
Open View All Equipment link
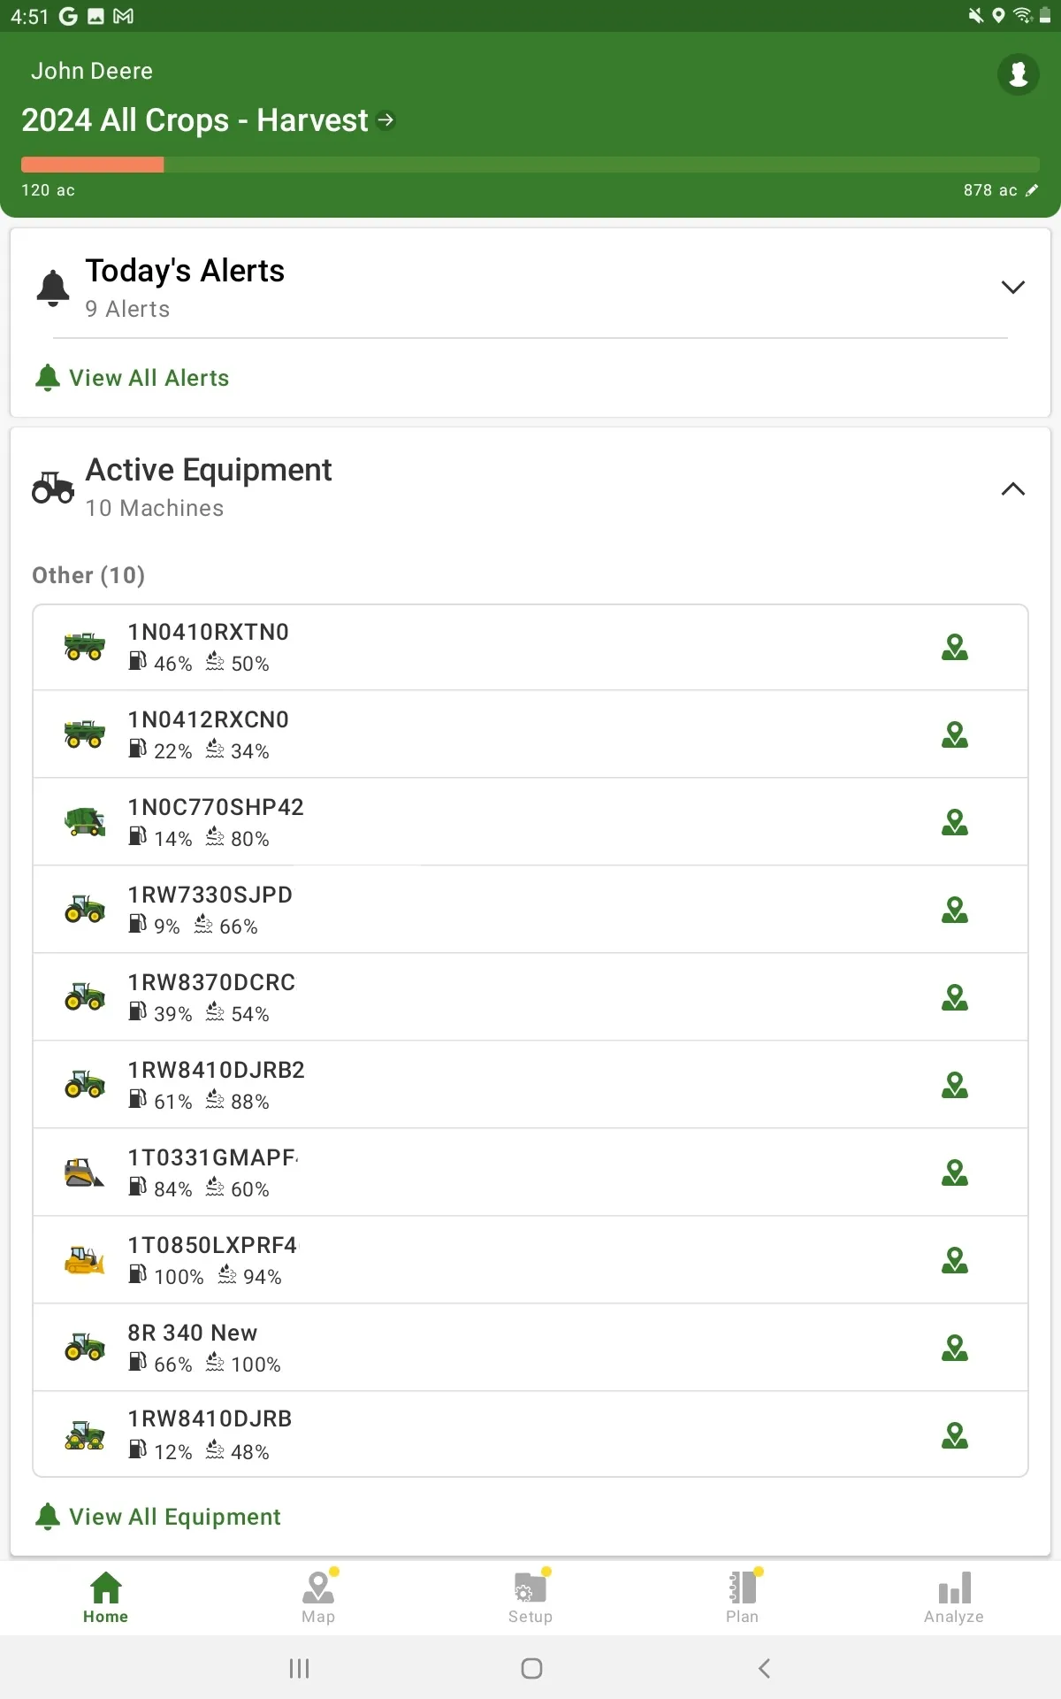[x=157, y=1517]
